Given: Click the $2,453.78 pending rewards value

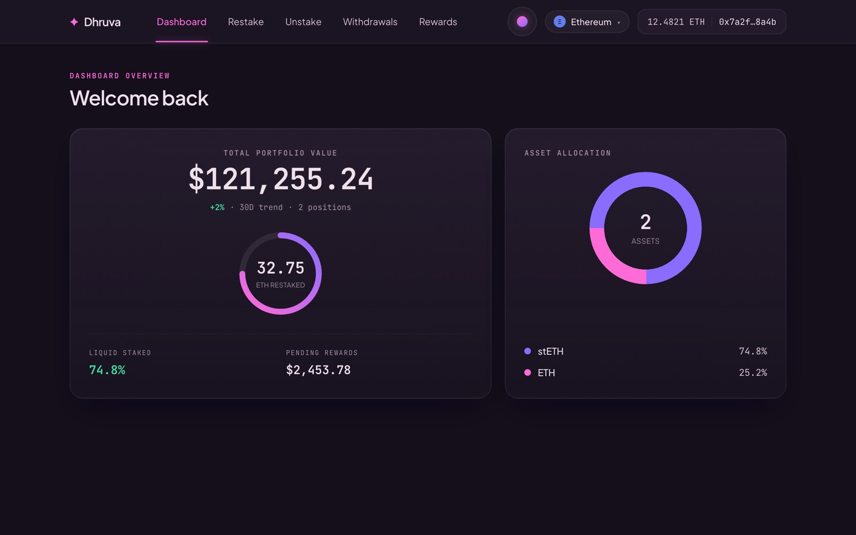Looking at the screenshot, I should [x=318, y=370].
